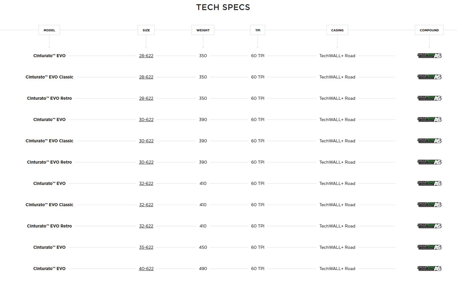Click SmartEVO compound icon in 40-622 row
Image resolution: width=457 pixels, height=281 pixels.
click(429, 269)
